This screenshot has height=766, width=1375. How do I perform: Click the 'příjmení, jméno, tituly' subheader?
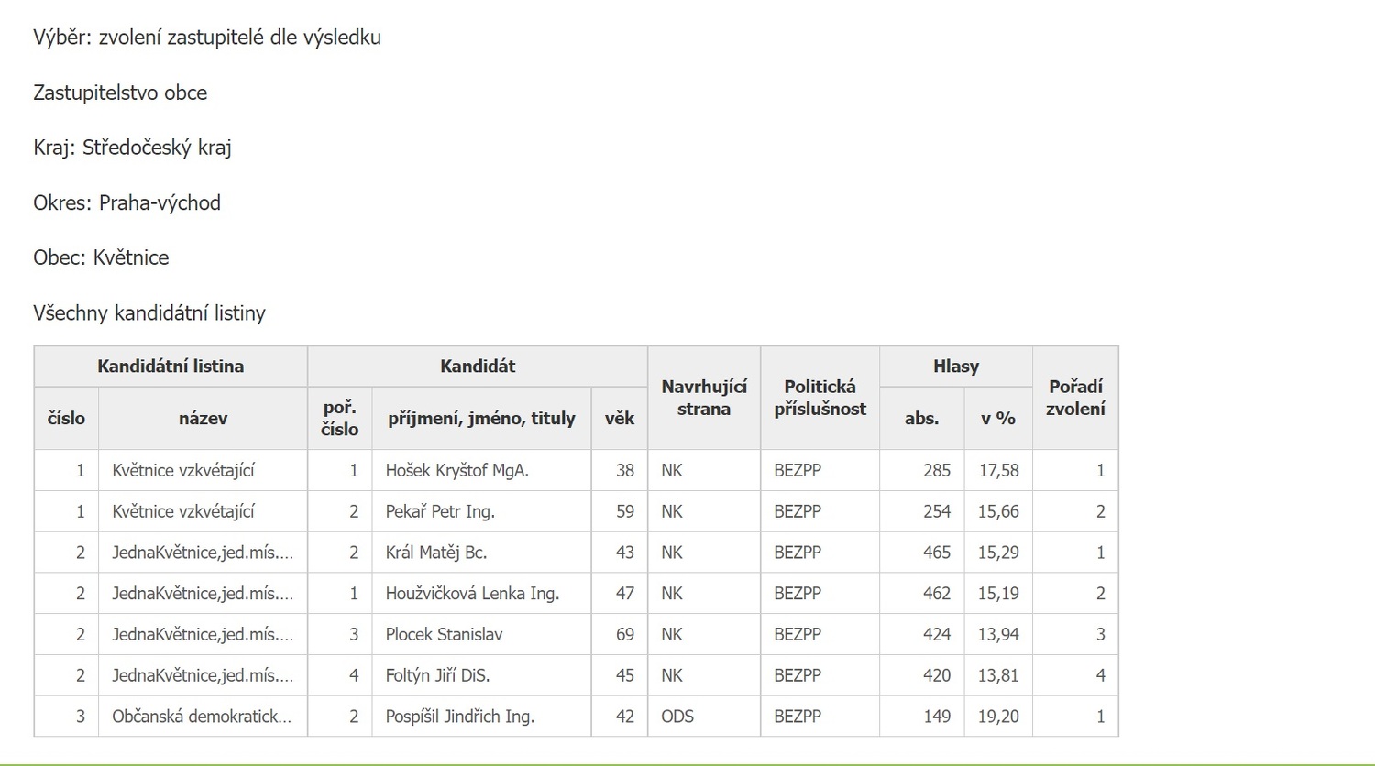click(481, 419)
